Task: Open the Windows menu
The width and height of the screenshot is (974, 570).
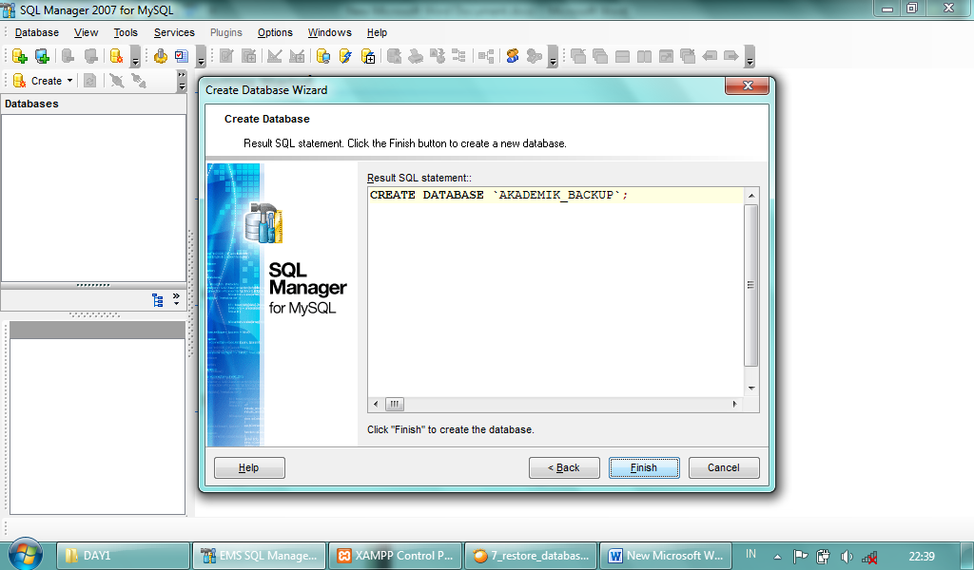Action: [329, 33]
